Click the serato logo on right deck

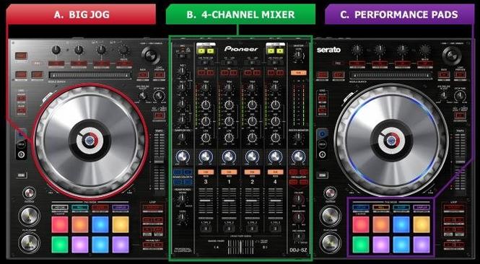(328, 50)
